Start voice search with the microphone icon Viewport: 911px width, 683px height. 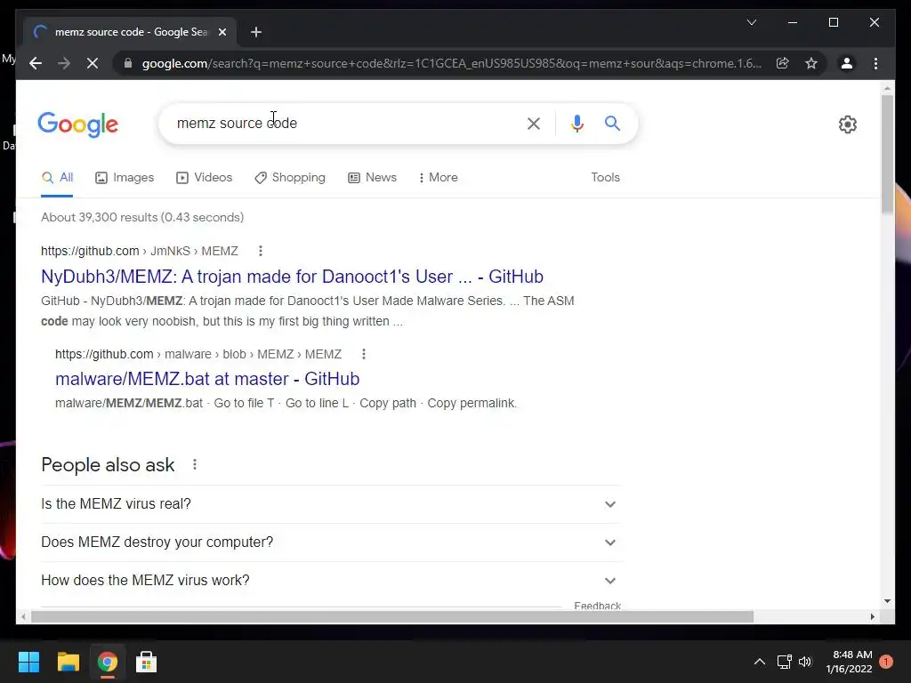click(576, 123)
